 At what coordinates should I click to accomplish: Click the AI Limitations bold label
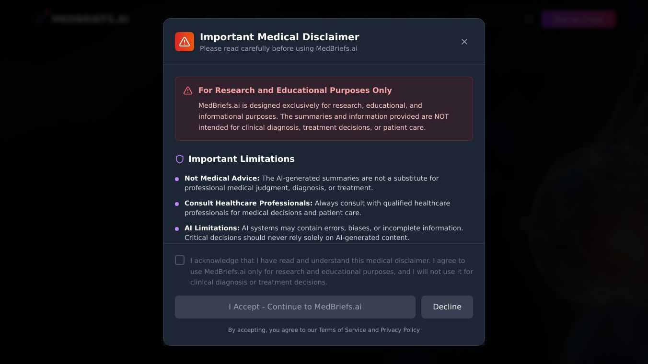pyautogui.click(x=212, y=228)
